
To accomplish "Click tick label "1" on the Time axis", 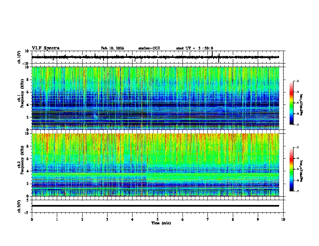I will click(x=57, y=219).
